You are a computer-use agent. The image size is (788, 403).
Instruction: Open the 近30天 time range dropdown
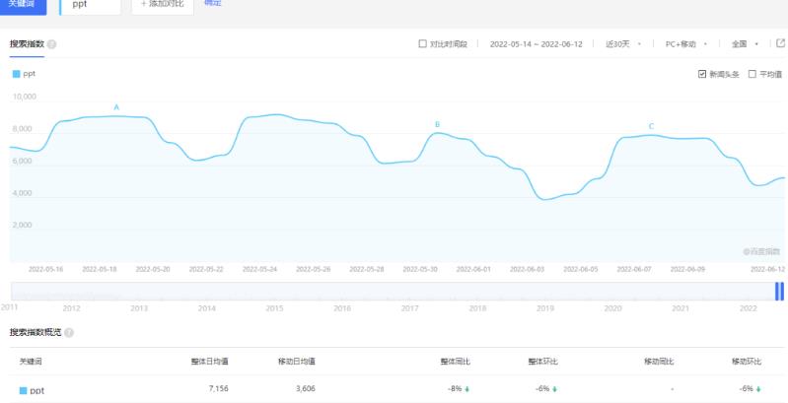tap(623, 44)
